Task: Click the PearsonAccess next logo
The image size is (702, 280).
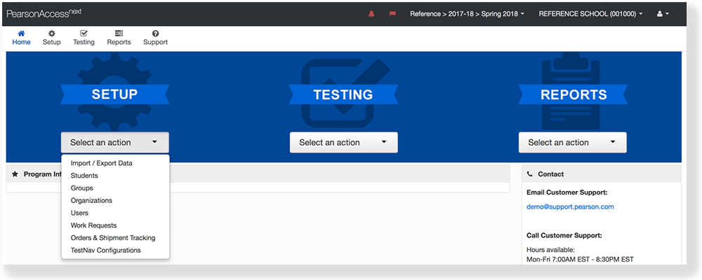Action: coord(44,13)
